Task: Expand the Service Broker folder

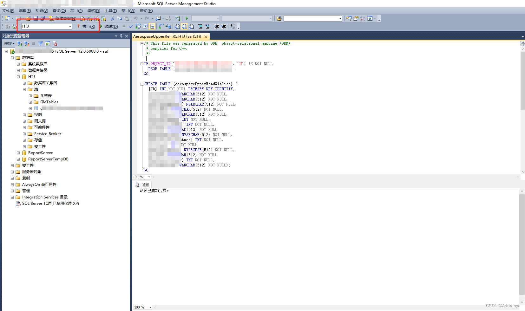Action: pos(24,133)
